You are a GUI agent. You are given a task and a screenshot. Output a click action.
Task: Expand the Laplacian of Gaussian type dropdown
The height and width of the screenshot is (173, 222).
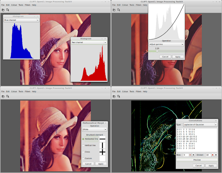coord(200,125)
